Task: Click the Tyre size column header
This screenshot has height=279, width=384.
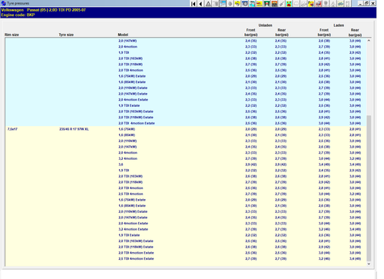Action: coord(66,35)
